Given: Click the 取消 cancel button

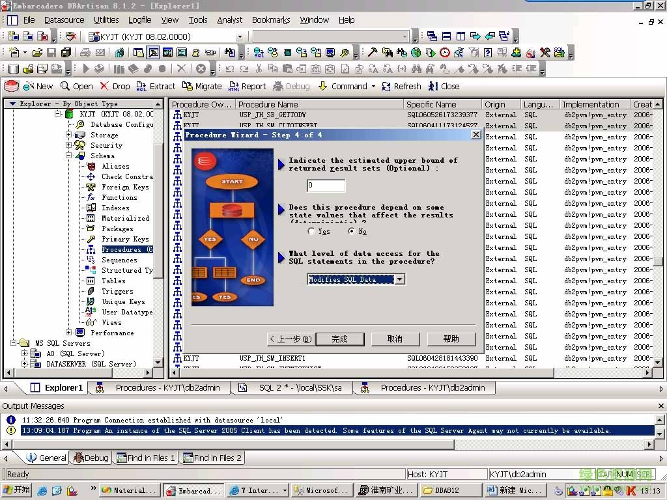Looking at the screenshot, I should tap(395, 339).
